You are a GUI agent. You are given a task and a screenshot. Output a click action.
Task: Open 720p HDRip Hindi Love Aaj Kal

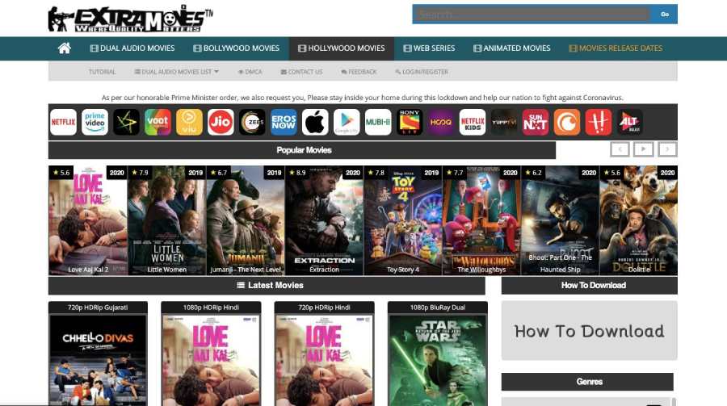[324, 354]
